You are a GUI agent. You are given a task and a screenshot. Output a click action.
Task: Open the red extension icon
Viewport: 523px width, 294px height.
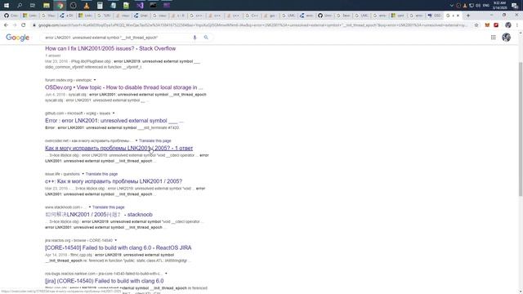[496, 25]
